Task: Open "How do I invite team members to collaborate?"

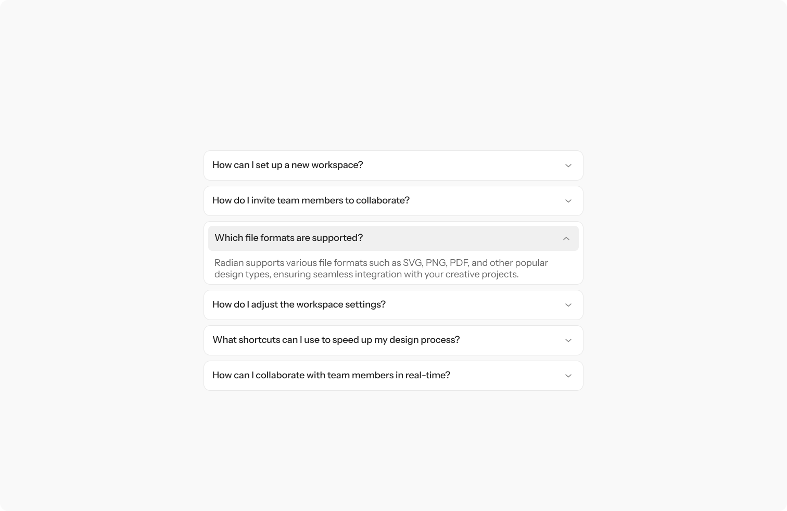Action: (x=311, y=200)
